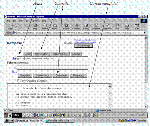Click the Save Draft button

click(x=41, y=54)
